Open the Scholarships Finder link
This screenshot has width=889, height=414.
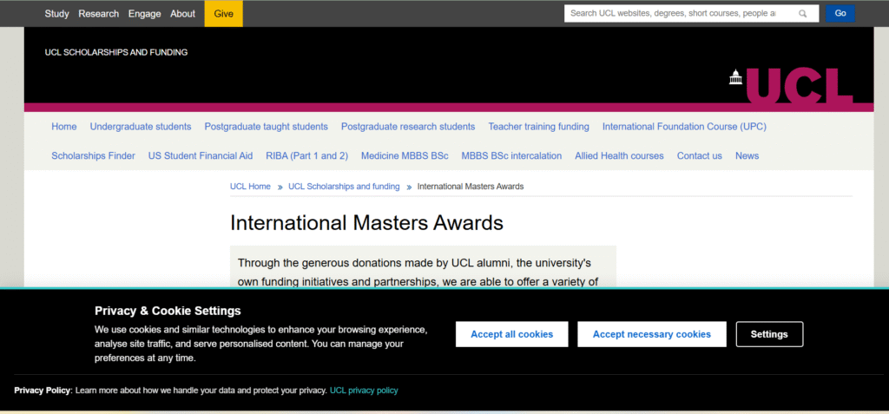click(x=93, y=155)
